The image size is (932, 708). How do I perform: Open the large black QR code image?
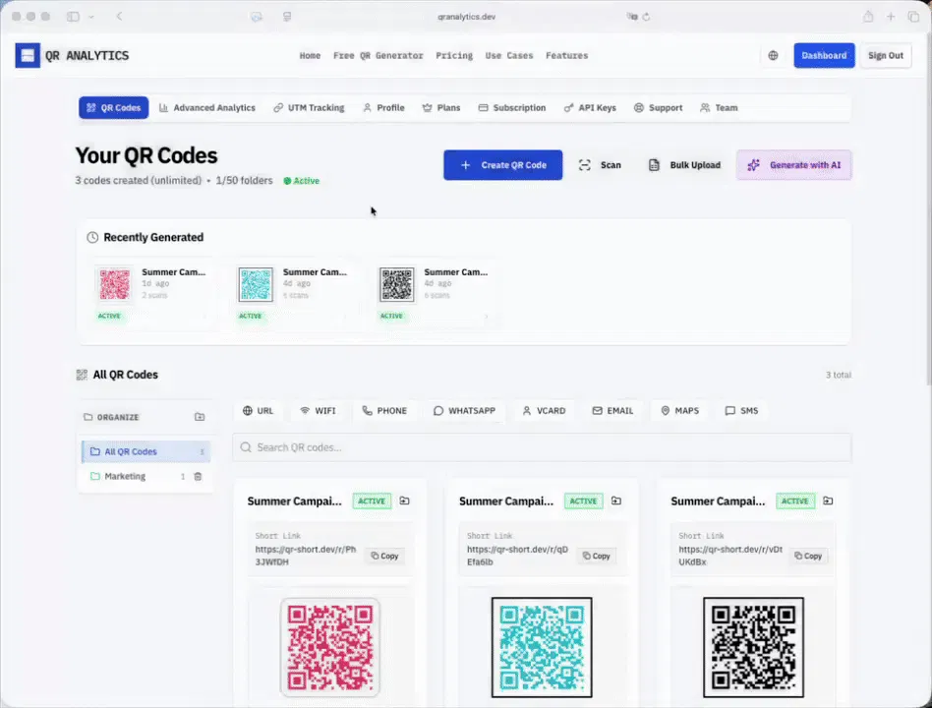pos(754,647)
